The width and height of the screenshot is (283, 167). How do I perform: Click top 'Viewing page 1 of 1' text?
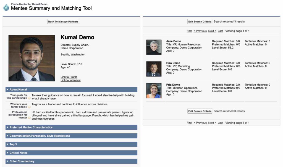237,31
